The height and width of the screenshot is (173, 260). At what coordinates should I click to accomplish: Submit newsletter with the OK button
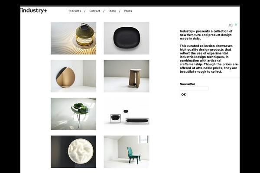click(x=184, y=95)
